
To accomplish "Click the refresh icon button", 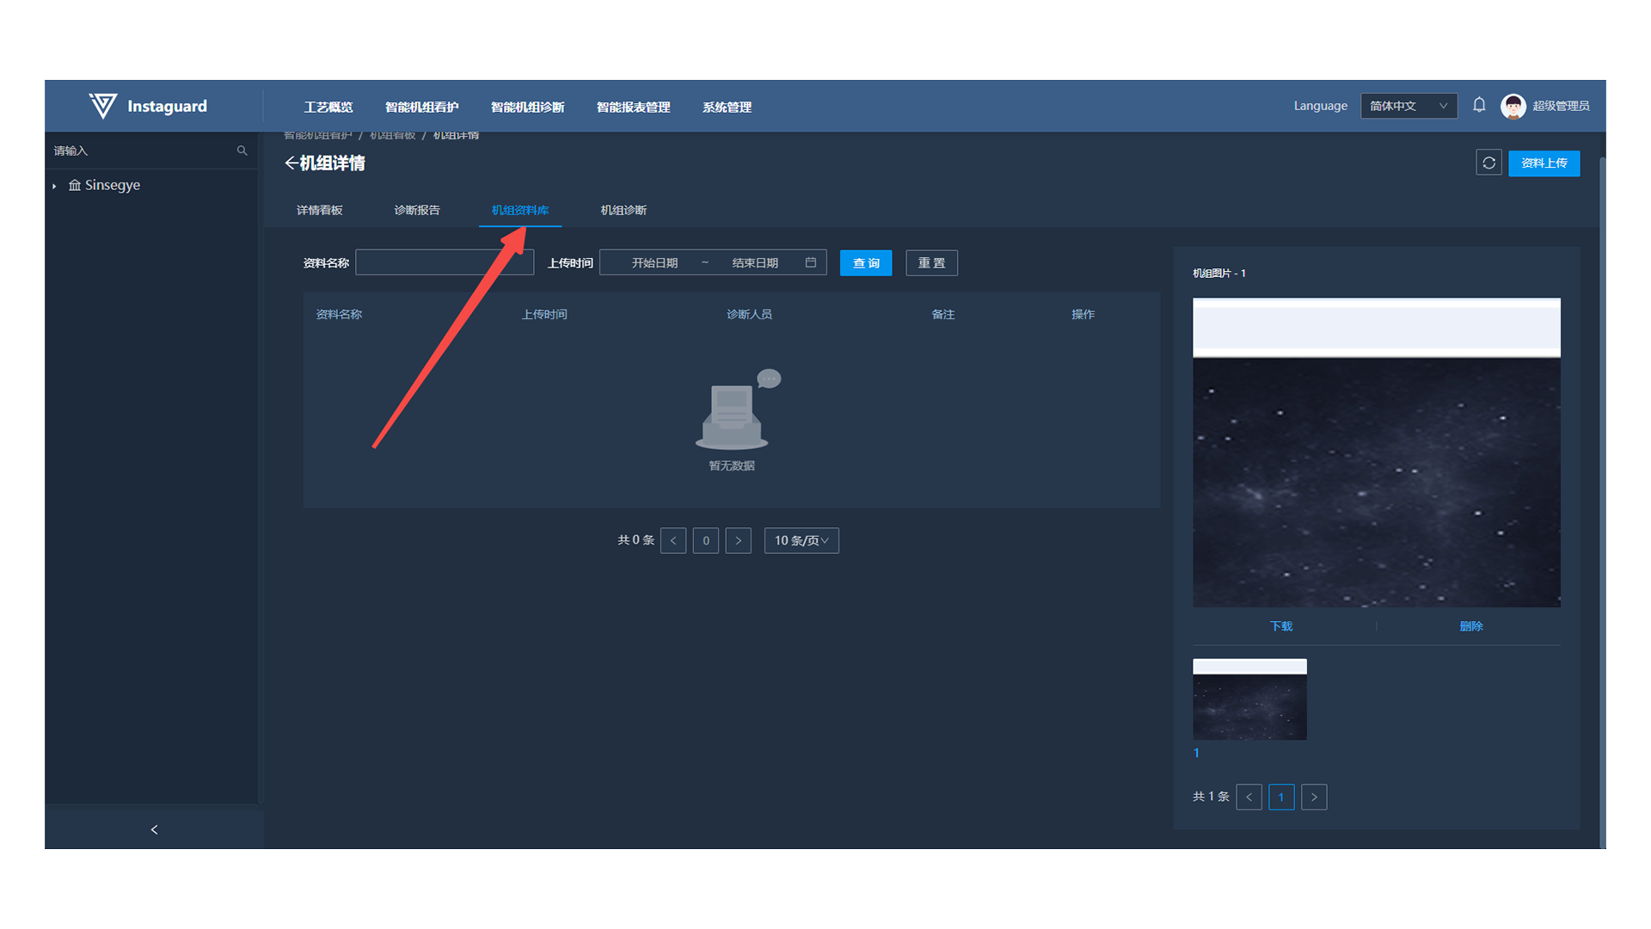I will (x=1488, y=163).
